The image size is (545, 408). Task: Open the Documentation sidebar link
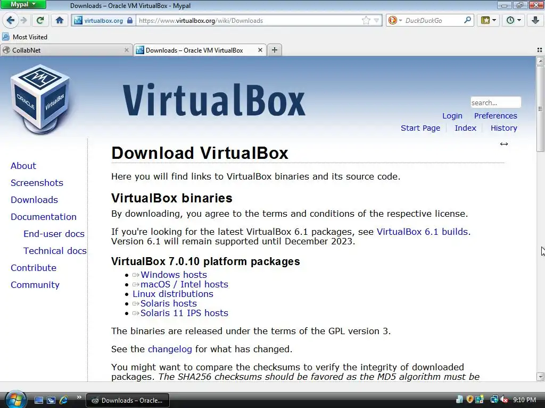[44, 217]
